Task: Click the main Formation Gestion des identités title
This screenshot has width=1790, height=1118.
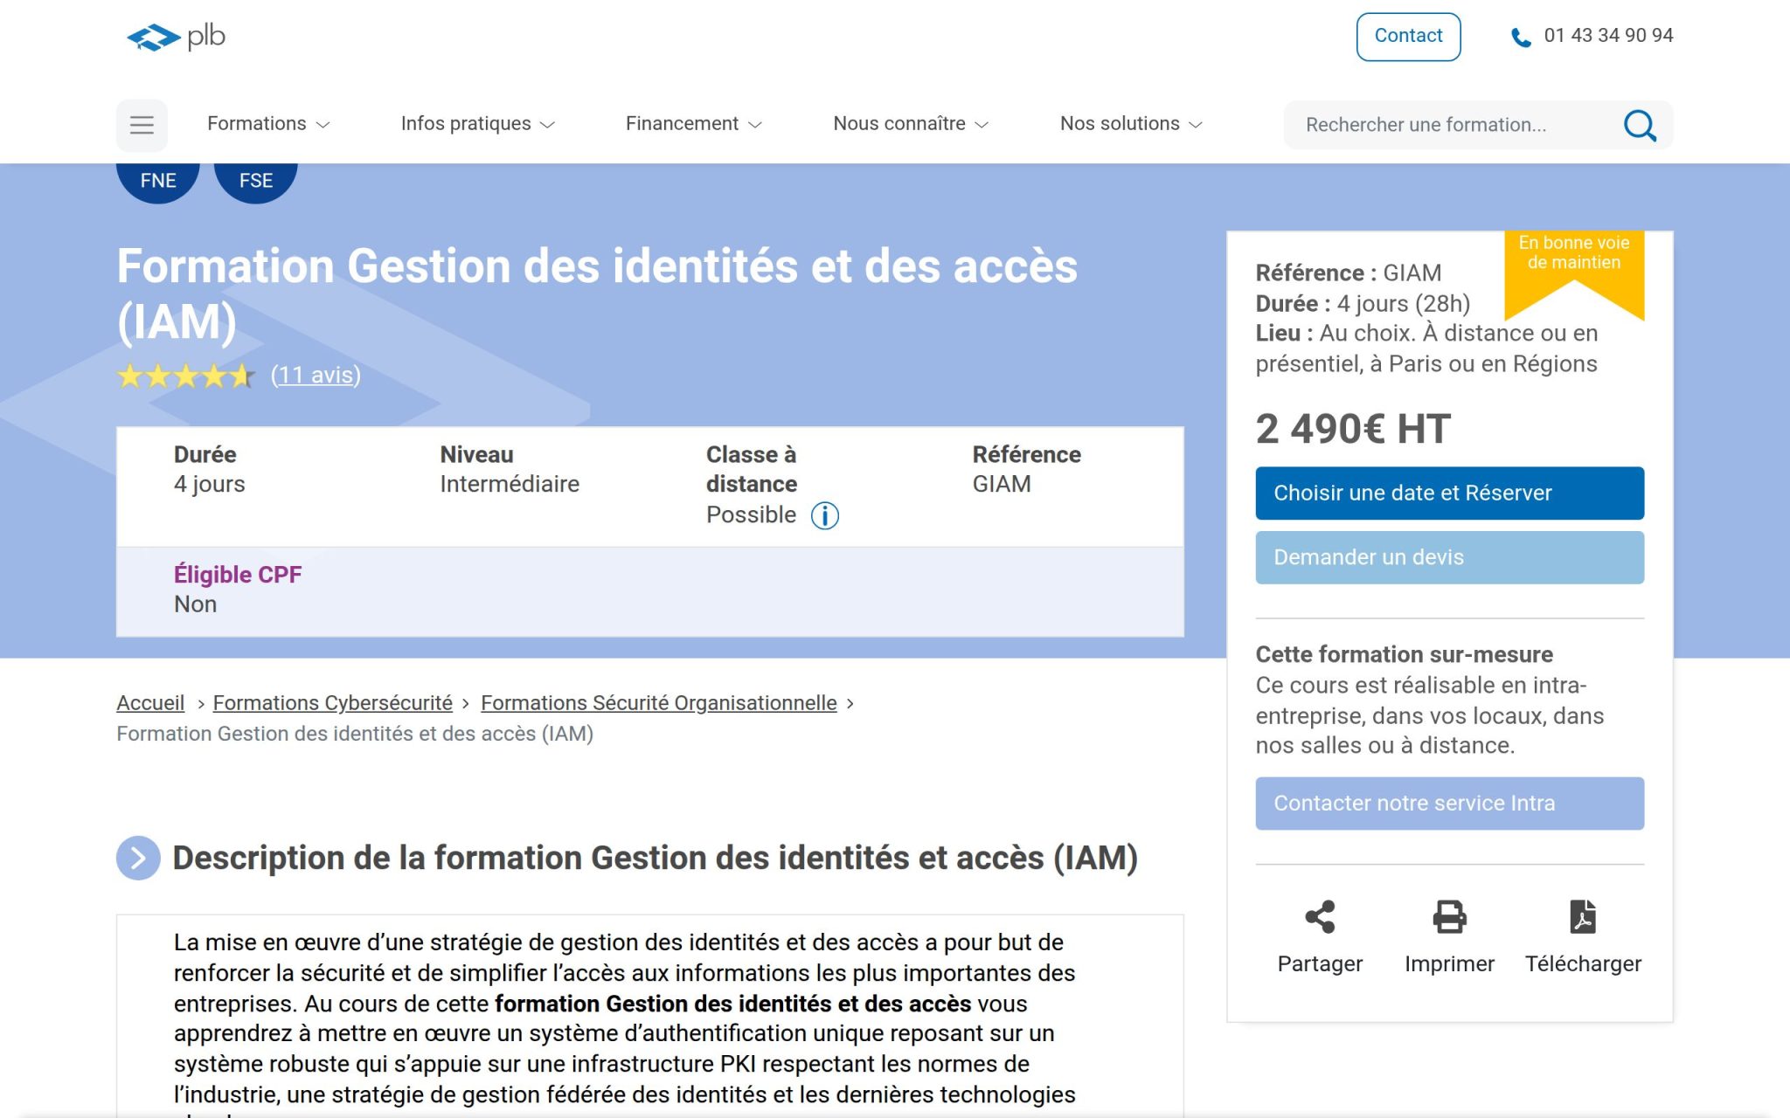Action: (597, 293)
